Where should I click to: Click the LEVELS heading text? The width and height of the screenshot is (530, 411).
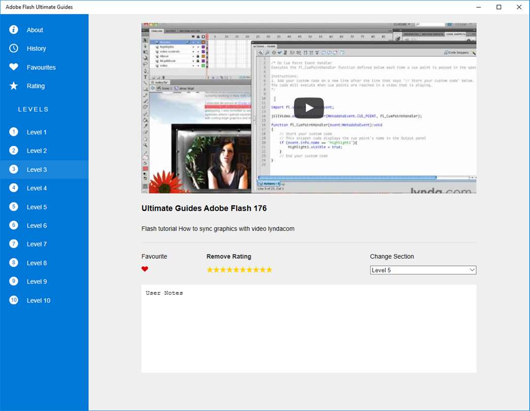34,110
